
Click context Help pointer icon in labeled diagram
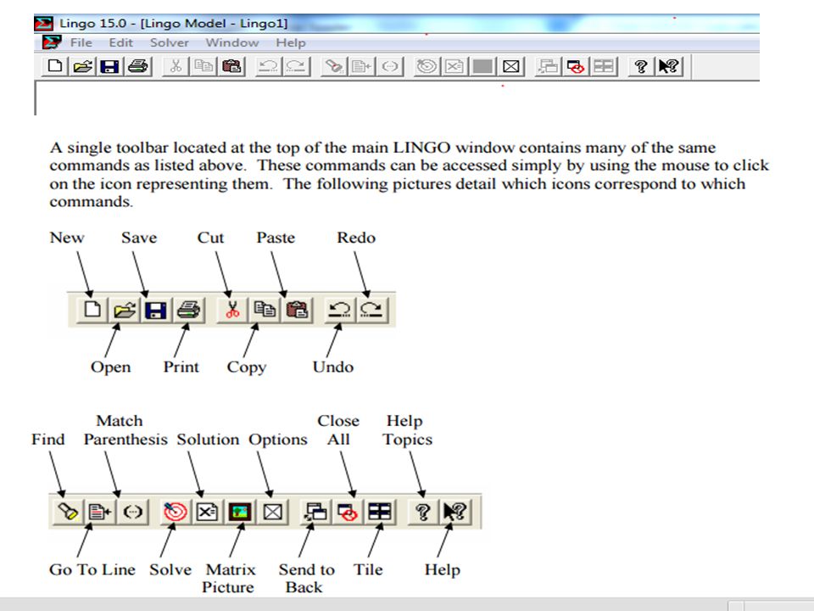point(455,513)
